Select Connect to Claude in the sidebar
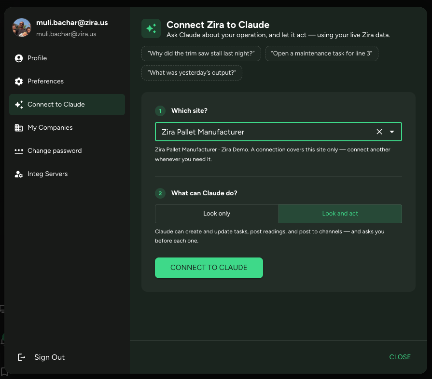The width and height of the screenshot is (432, 379). pos(67,105)
